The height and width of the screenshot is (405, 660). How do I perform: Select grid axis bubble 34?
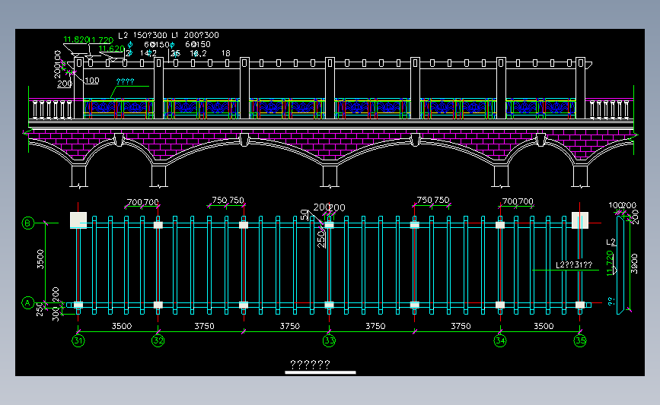500,340
